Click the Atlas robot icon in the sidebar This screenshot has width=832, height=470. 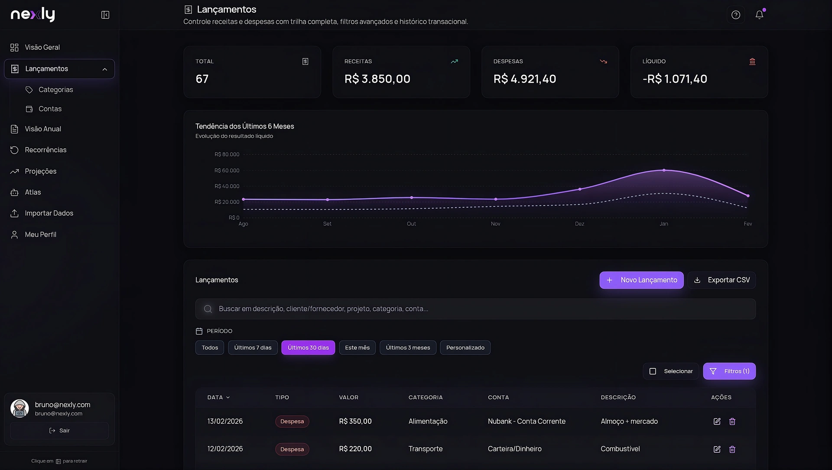pyautogui.click(x=14, y=192)
